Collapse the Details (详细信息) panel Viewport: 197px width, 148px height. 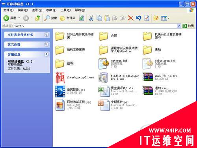46,54
